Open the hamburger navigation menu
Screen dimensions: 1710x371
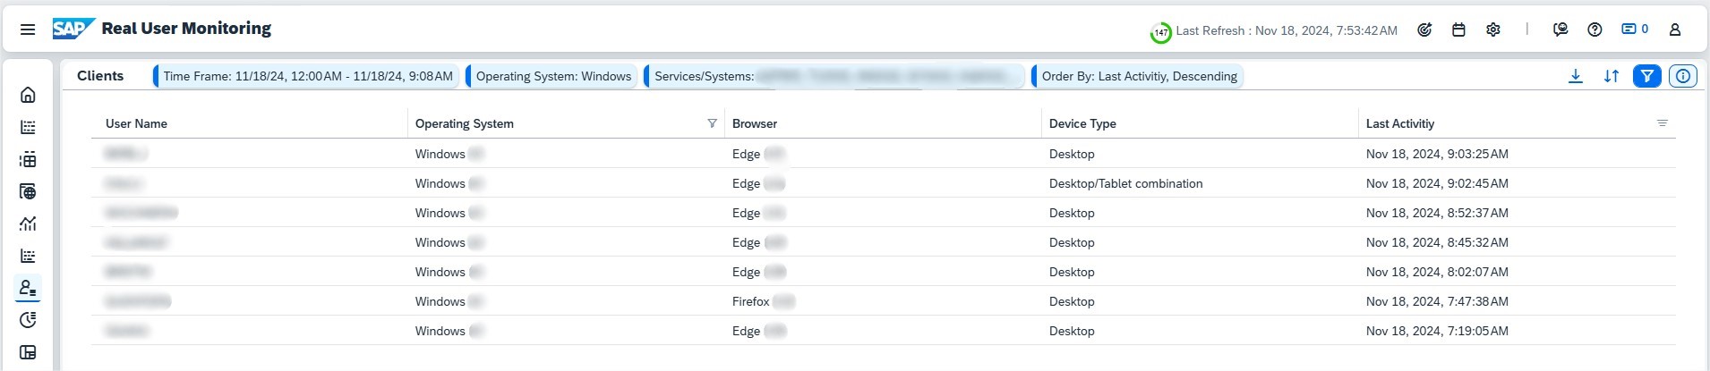tap(28, 30)
